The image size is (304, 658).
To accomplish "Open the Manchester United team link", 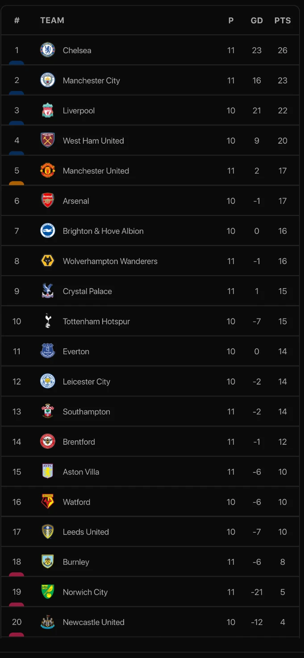I will tap(96, 171).
